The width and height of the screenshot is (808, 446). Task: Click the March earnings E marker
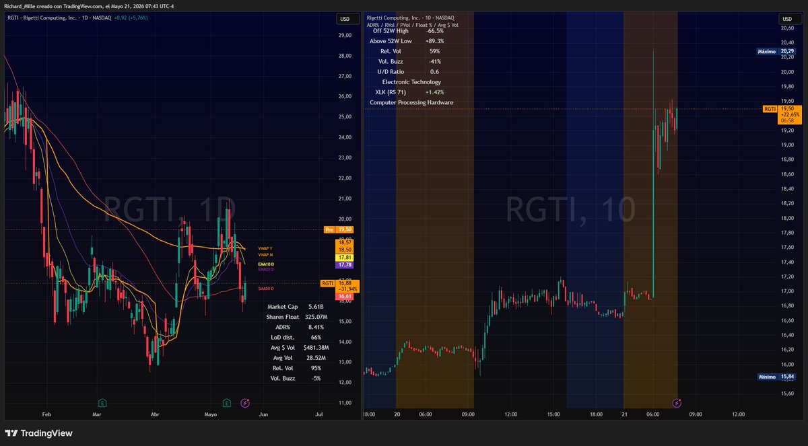[102, 403]
